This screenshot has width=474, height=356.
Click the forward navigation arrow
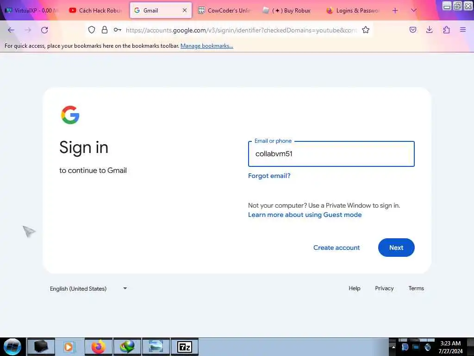28,30
